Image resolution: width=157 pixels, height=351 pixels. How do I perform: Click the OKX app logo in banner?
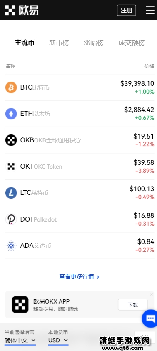point(20,305)
